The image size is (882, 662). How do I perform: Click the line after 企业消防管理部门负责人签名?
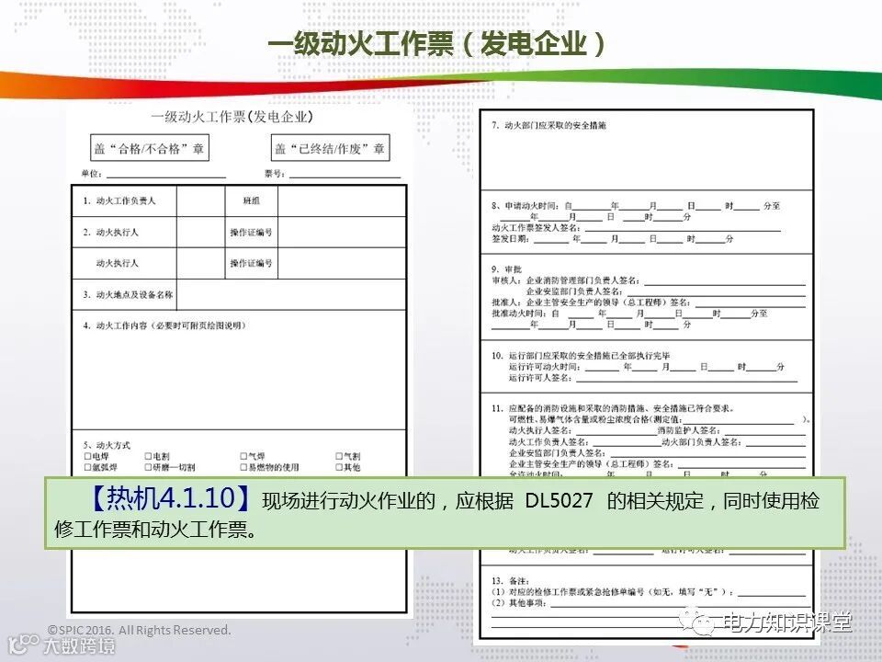[723, 281]
